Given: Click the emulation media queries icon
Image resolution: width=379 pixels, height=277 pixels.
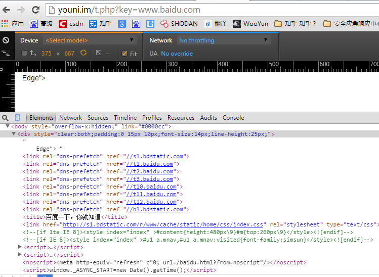Looking at the screenshot, I should pyautogui.click(x=6, y=54).
